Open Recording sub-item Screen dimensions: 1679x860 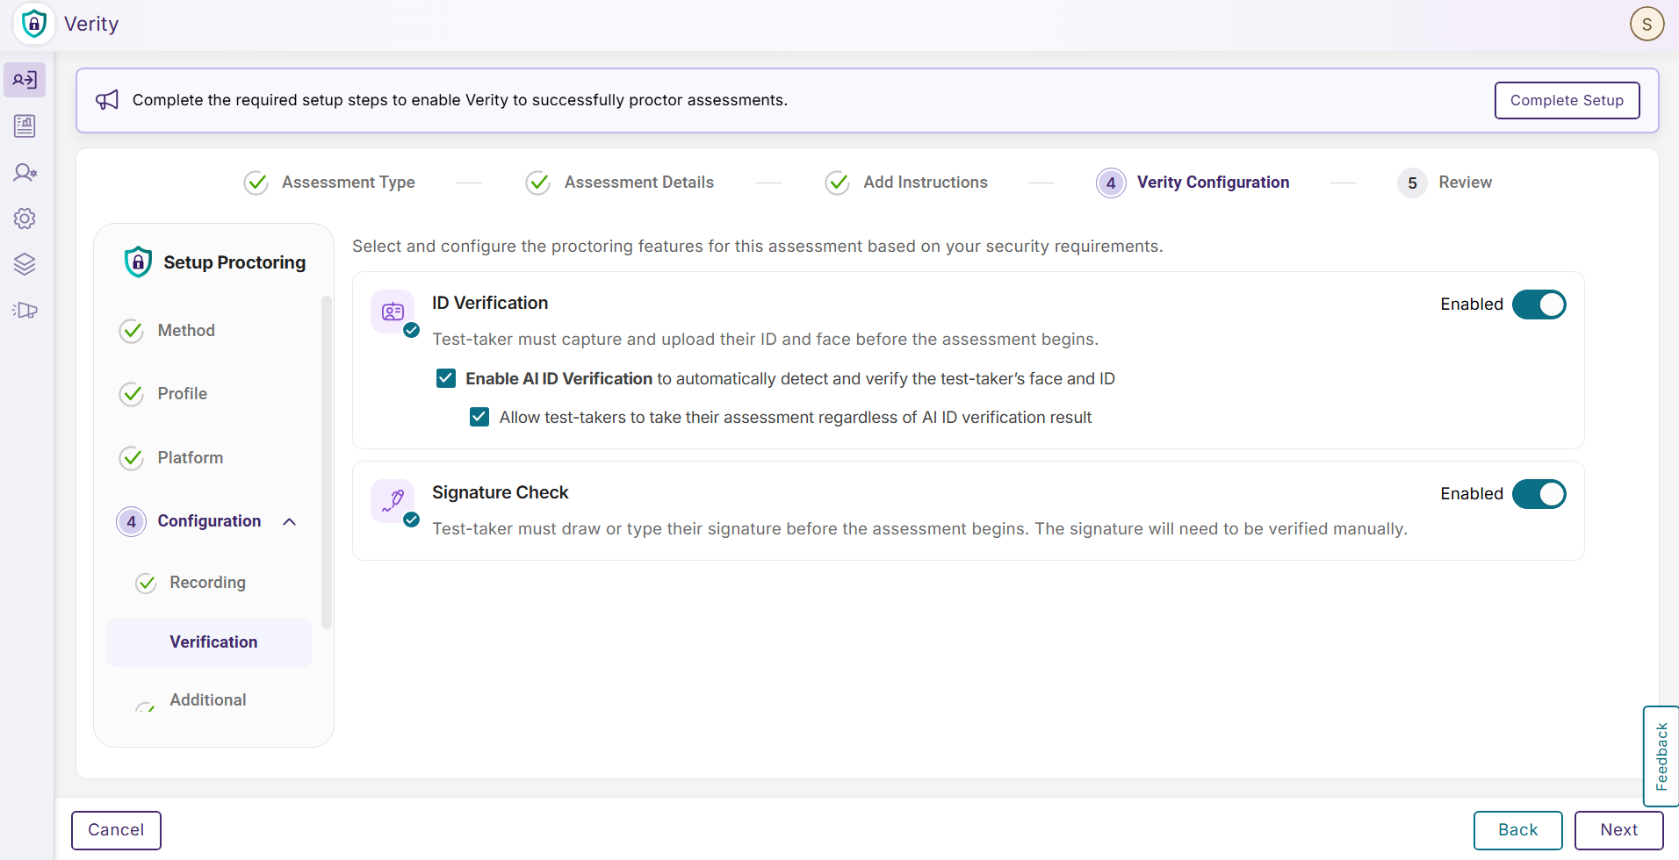(x=207, y=583)
